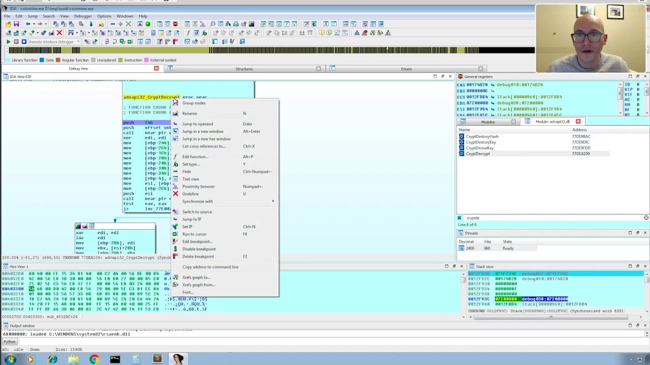Select the CryptDecrypt row in module list

[x=533, y=154]
